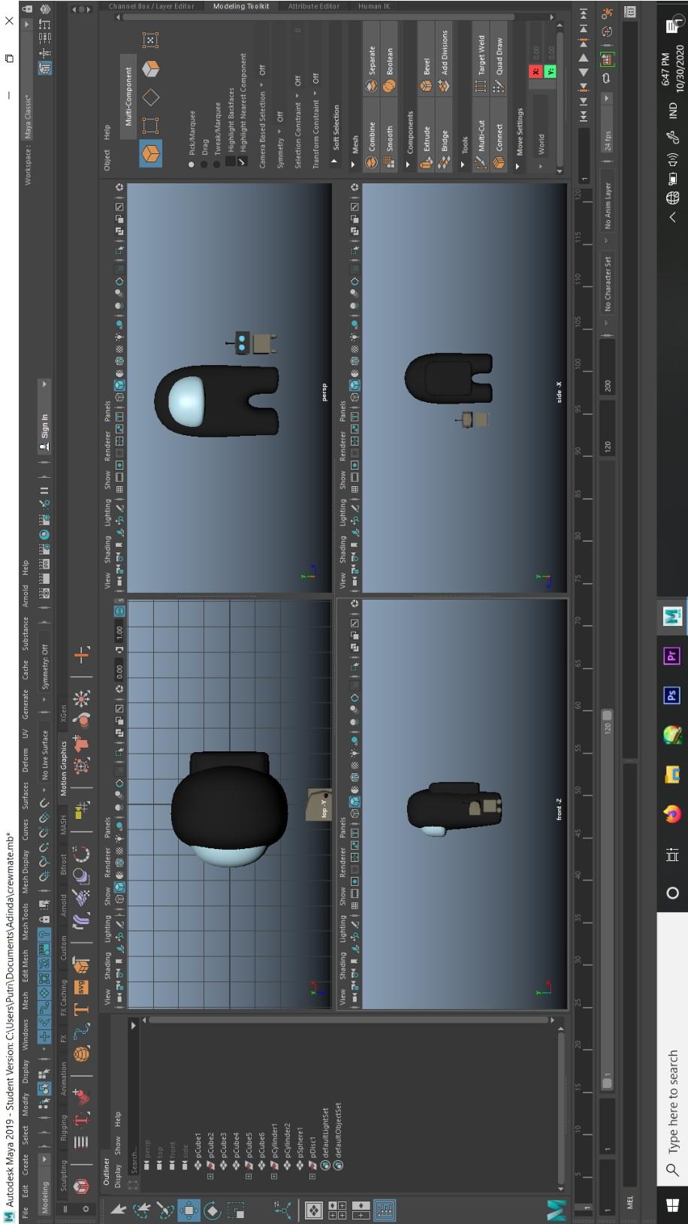688x1224 pixels.
Task: Select the Tweak/Marquee radio button
Action: pos(217,164)
